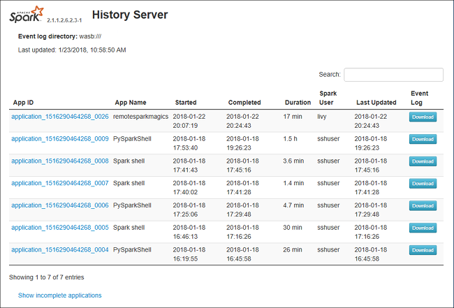The image size is (454, 308).
Task: Click the 3.6 min duration value
Action: (x=293, y=161)
